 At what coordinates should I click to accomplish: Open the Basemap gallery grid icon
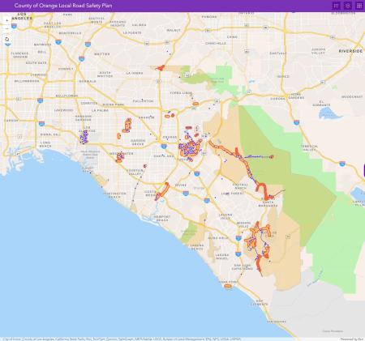359,6
